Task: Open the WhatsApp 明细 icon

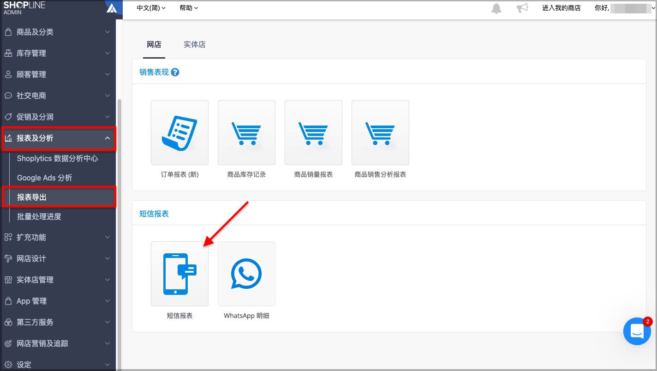Action: pos(246,274)
